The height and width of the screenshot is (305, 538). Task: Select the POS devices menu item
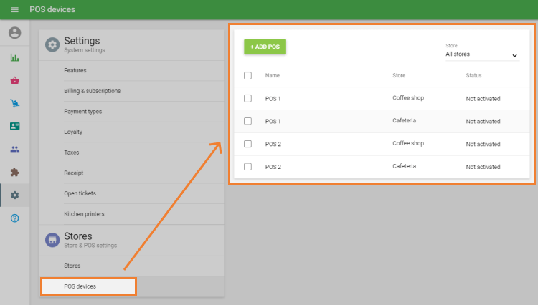click(x=88, y=286)
